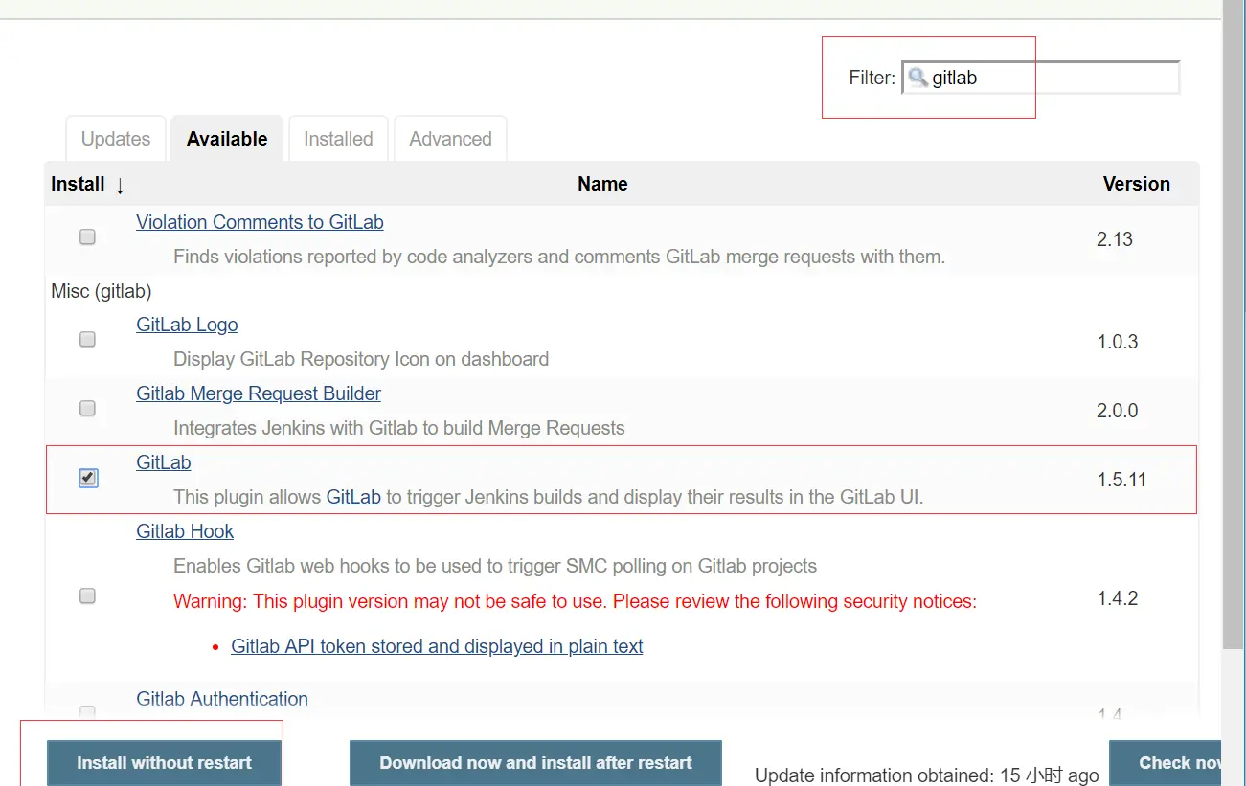Click Download now and install after restart
The width and height of the screenshot is (1246, 786).
coord(535,763)
